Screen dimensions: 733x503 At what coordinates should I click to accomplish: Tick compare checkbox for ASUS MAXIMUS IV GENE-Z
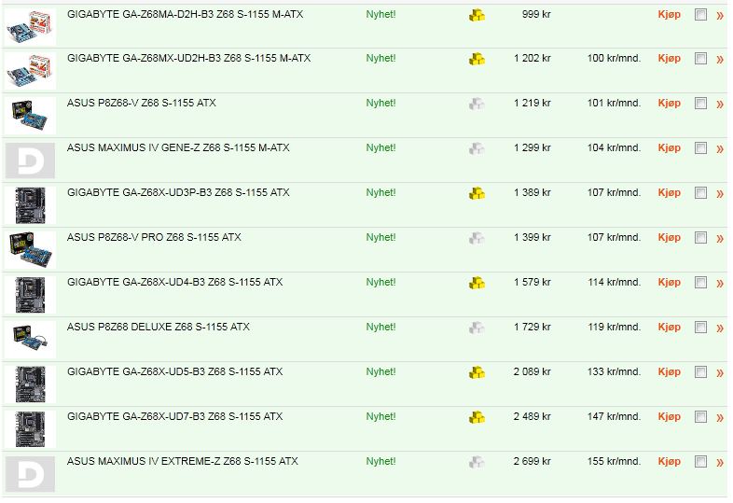[700, 148]
